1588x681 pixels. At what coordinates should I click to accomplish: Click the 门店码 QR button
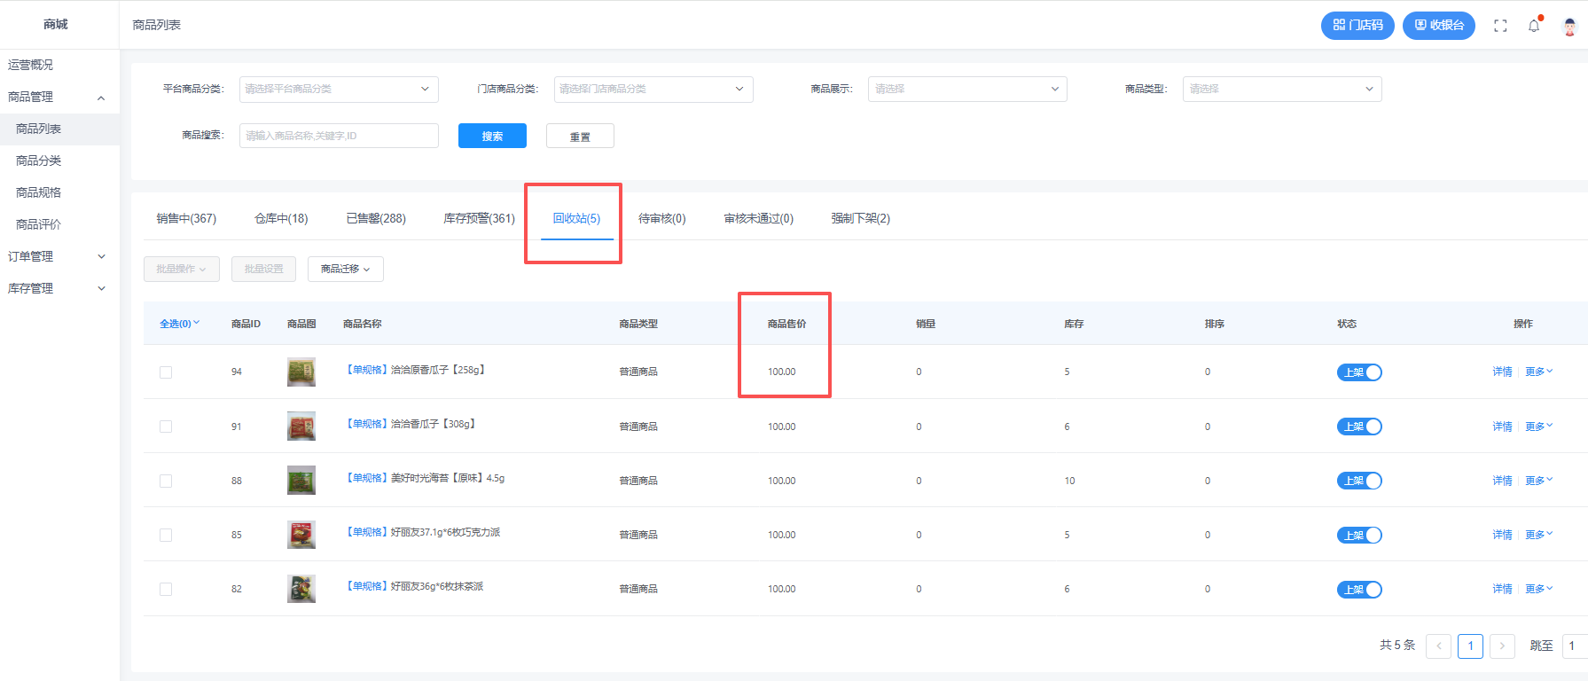point(1357,26)
